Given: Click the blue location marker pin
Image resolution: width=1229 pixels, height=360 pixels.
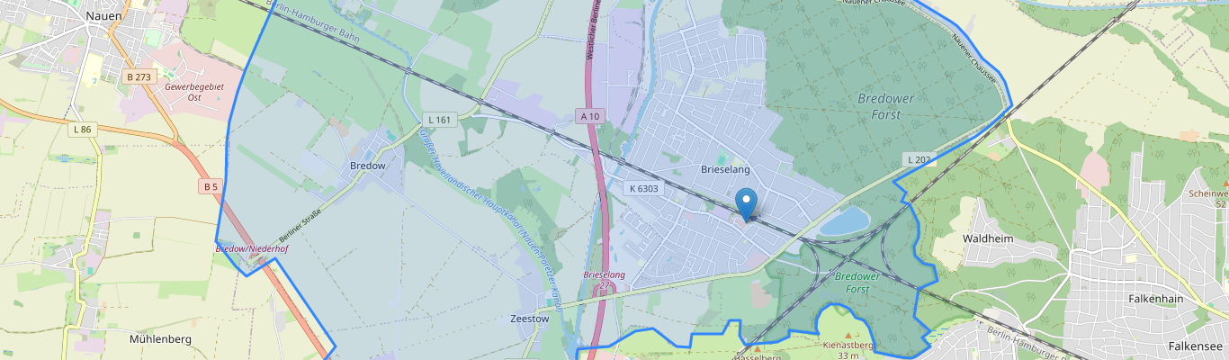Looking at the screenshot, I should pos(746,205).
